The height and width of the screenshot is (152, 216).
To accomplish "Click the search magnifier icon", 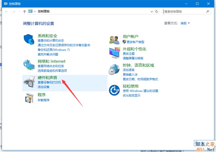I will click(207, 12).
